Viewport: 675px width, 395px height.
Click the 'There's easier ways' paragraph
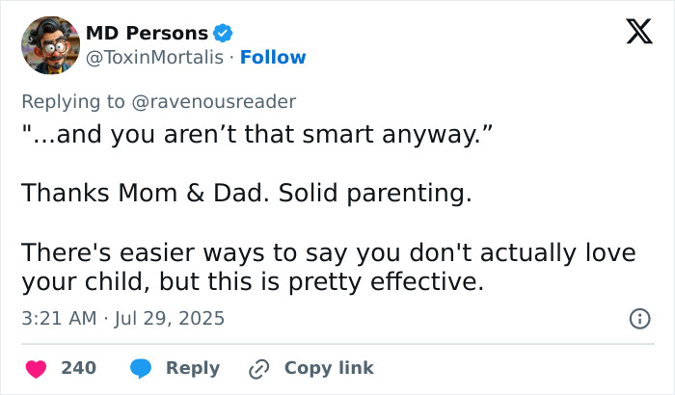[x=328, y=267]
